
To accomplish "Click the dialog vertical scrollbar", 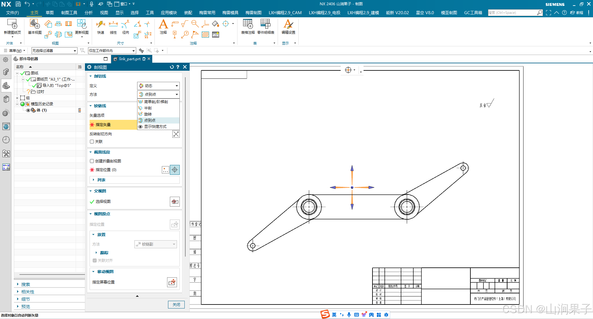I will point(185,167).
